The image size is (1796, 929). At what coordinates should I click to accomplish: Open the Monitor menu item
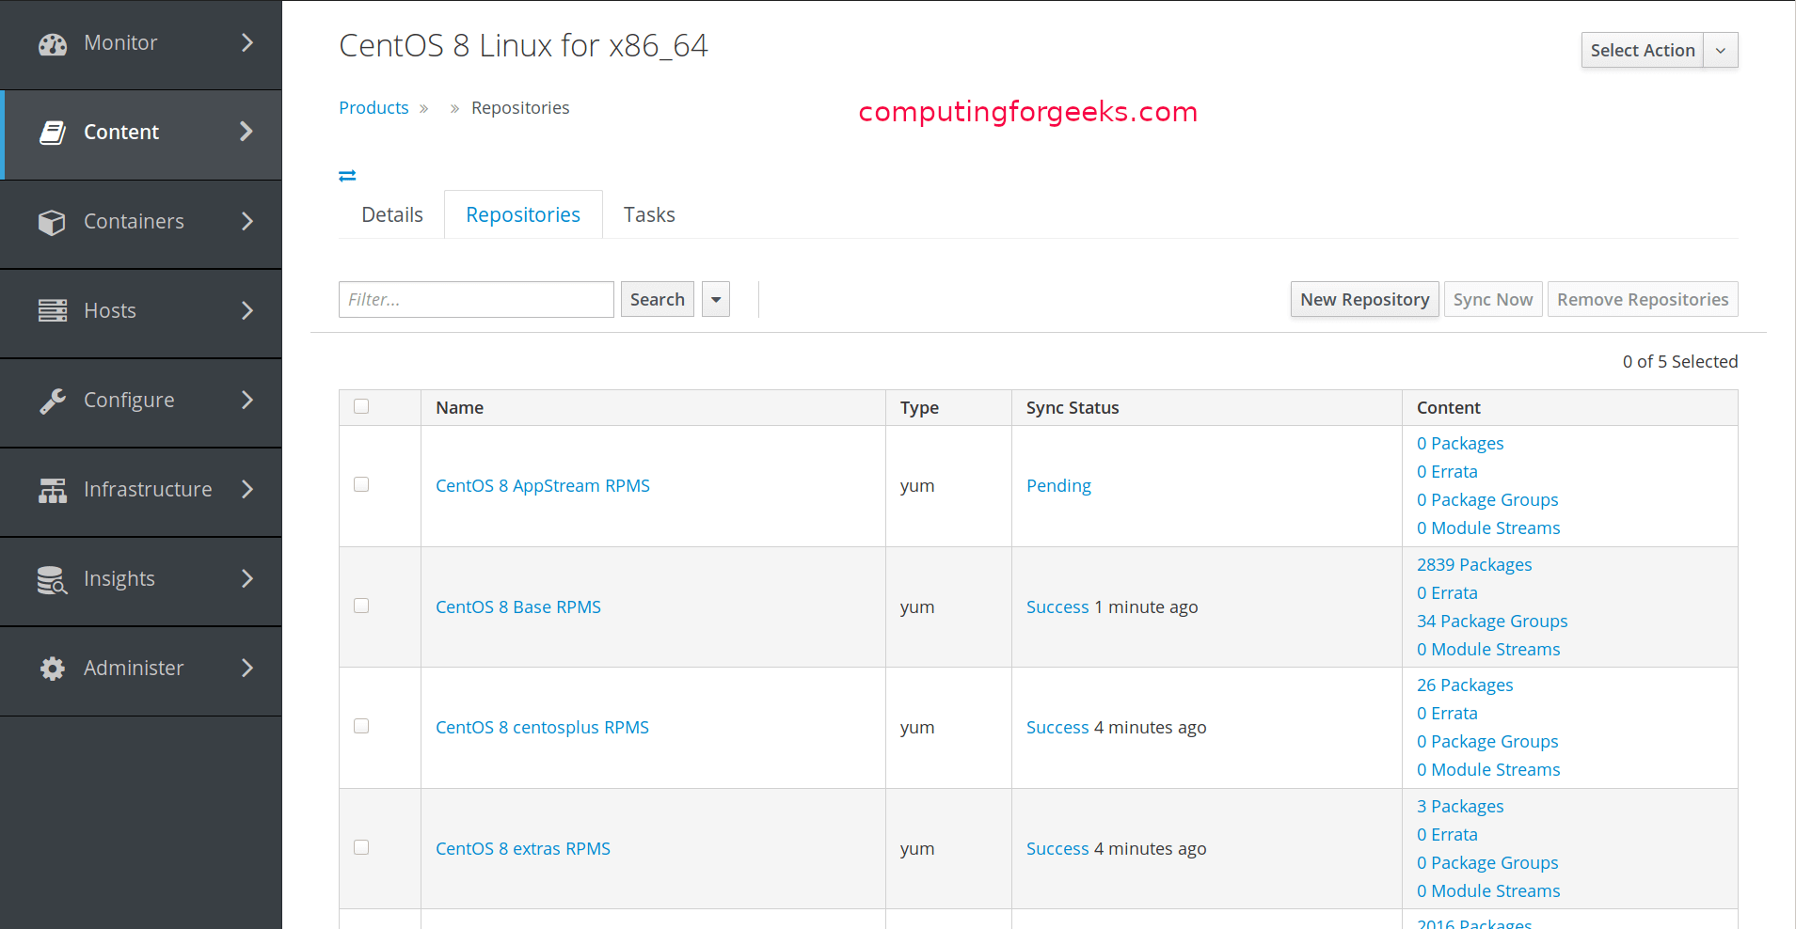141,44
